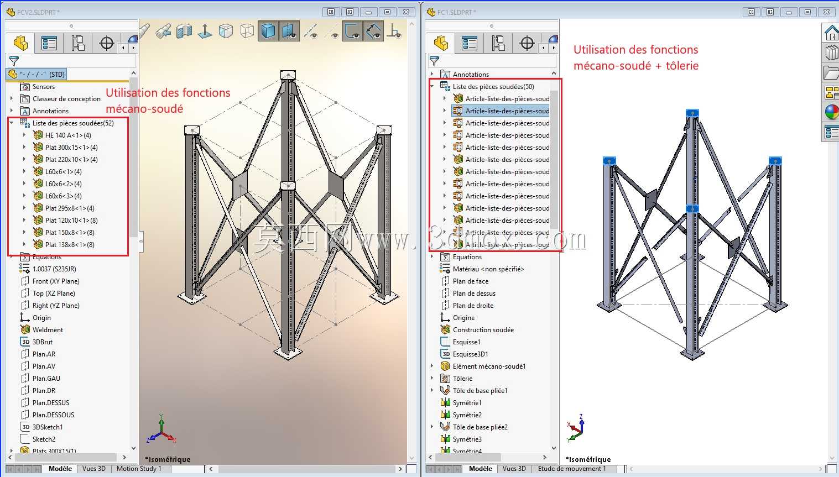Open DimXpertManager tab in FC1 window
This screenshot has width=839, height=477.
(x=527, y=43)
